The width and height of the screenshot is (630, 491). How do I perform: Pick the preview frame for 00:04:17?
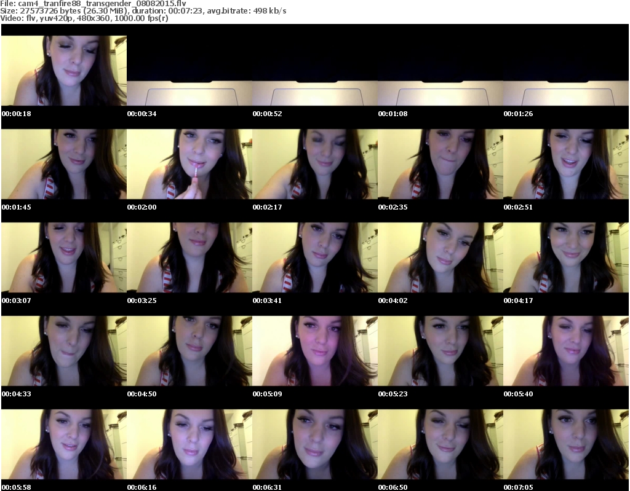566,257
